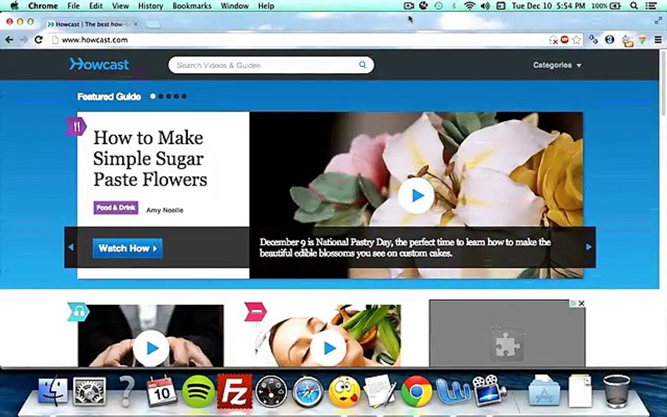Image resolution: width=667 pixels, height=417 pixels.
Task: Click the Watch How button
Action: pos(127,248)
